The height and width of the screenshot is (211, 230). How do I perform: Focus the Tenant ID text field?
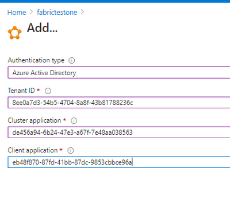point(119,103)
